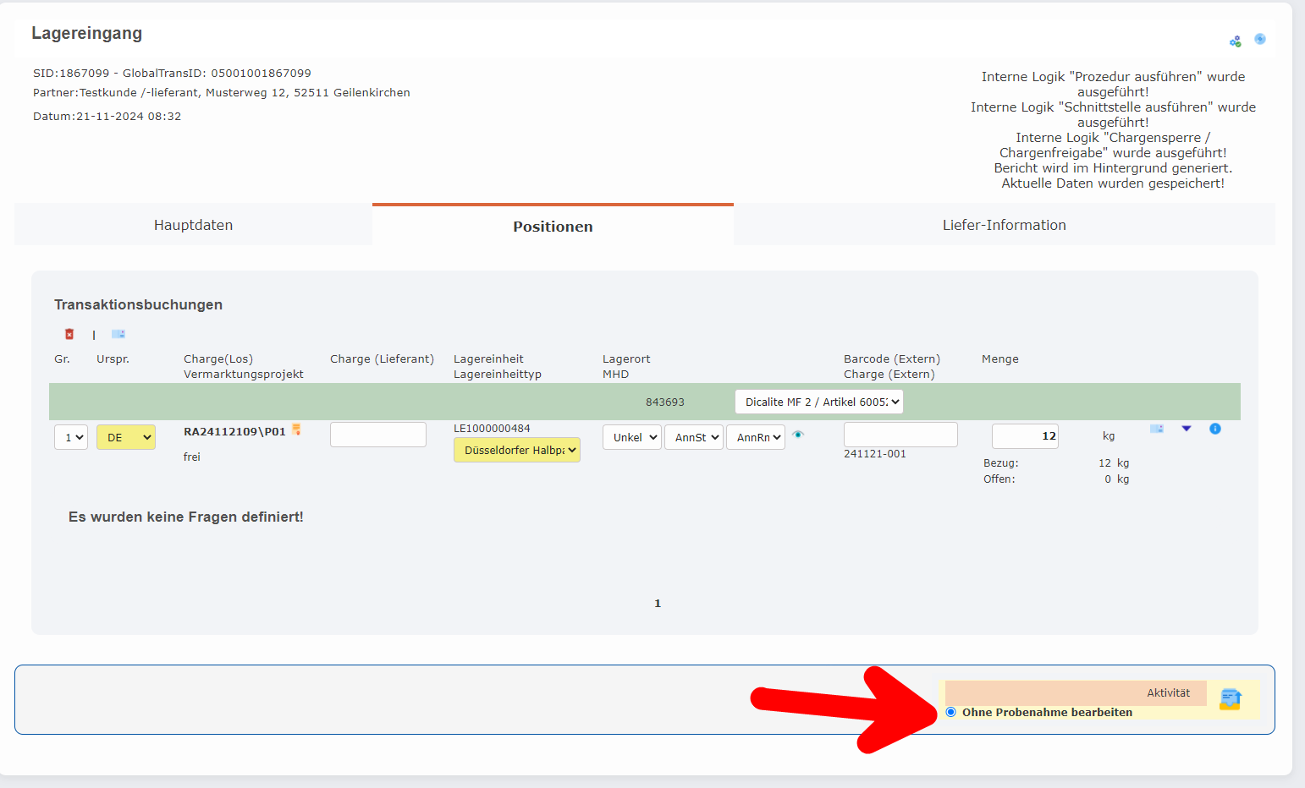Click the activity execute icon next to Aktivität
The width and height of the screenshot is (1305, 788).
pos(1230,699)
